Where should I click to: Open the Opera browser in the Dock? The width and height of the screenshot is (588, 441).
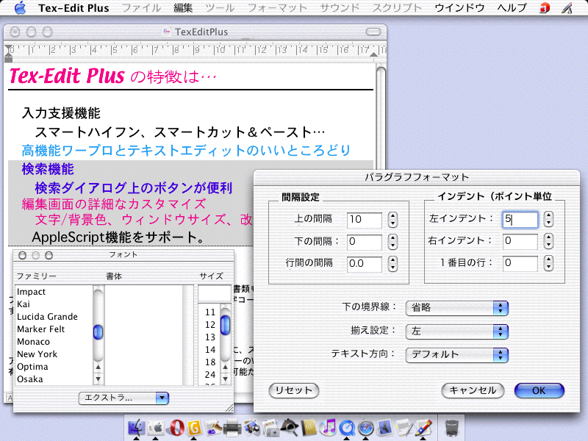coord(175,428)
